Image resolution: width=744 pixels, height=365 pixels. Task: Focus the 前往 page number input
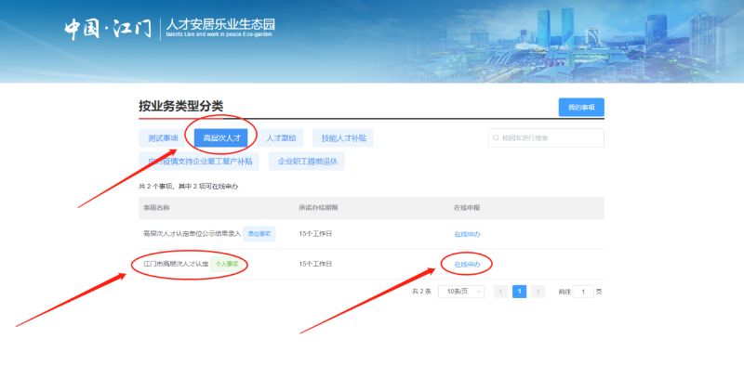point(583,292)
